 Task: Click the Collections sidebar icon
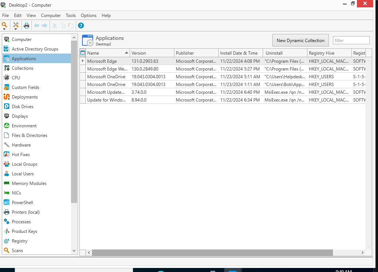(7, 68)
